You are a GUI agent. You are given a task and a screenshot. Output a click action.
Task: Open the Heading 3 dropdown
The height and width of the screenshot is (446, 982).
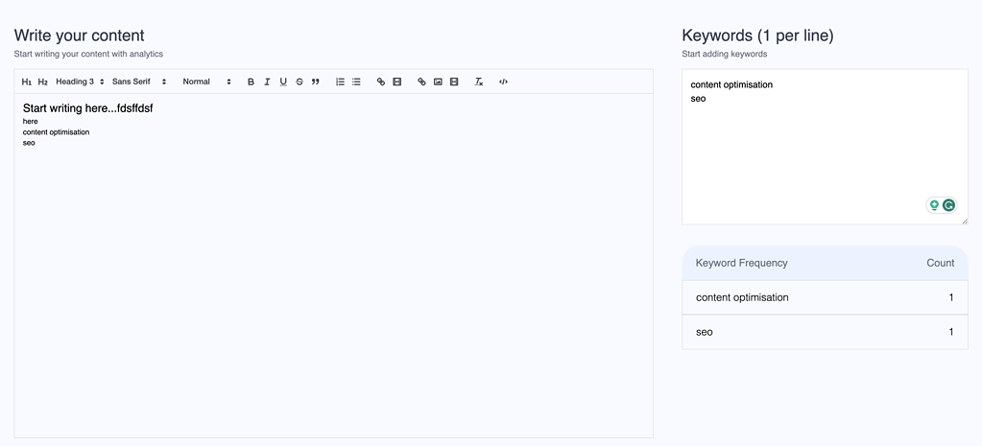click(80, 82)
